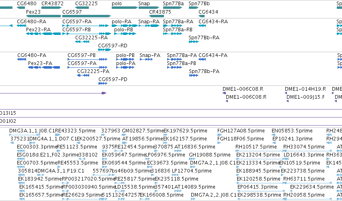Select the Spn77Ba-RA transcript
The height and width of the screenshot is (201, 342).
pyautogui.click(x=172, y=26)
